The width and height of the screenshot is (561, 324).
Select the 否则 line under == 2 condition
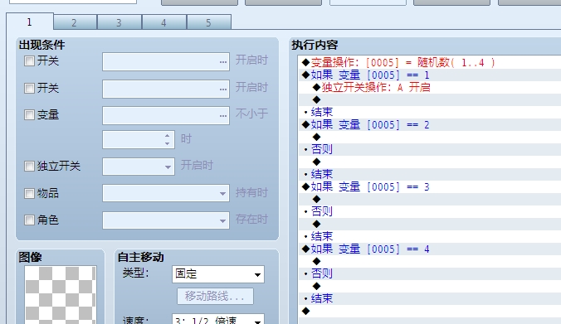(x=429, y=149)
